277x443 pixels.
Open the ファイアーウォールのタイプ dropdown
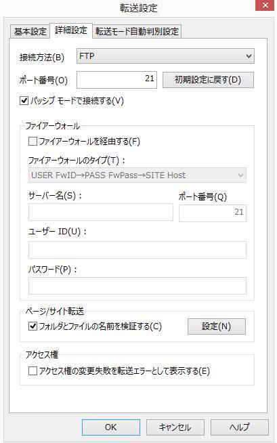[x=137, y=175]
